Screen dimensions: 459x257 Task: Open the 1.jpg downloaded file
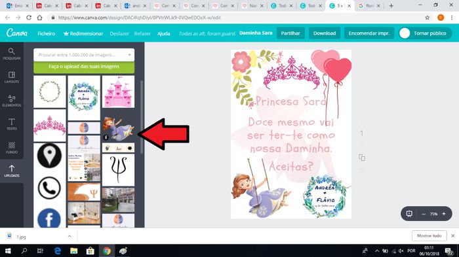[21, 237]
